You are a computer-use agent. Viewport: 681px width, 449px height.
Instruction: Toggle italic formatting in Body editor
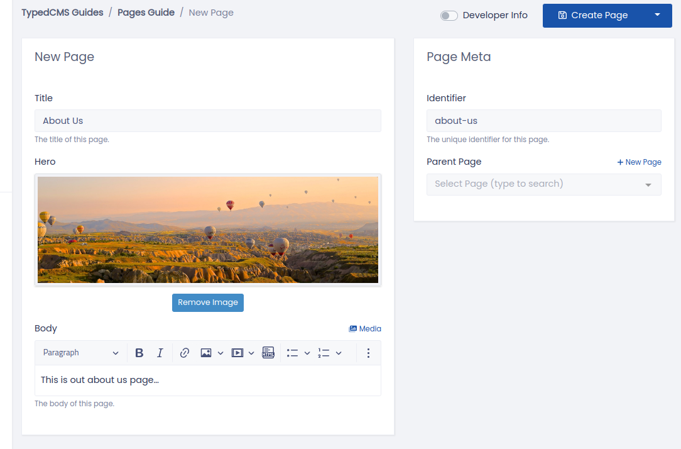tap(160, 353)
